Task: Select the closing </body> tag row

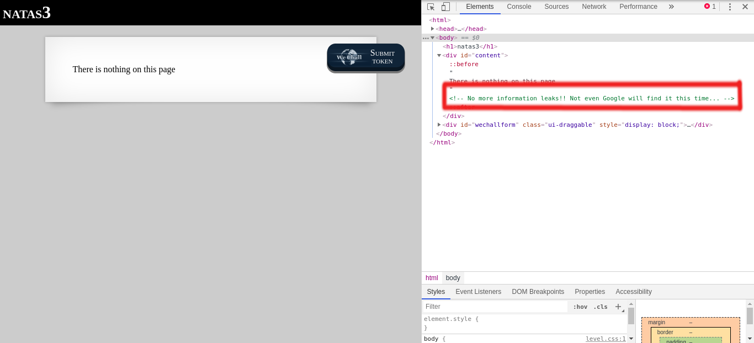Action: [x=449, y=133]
